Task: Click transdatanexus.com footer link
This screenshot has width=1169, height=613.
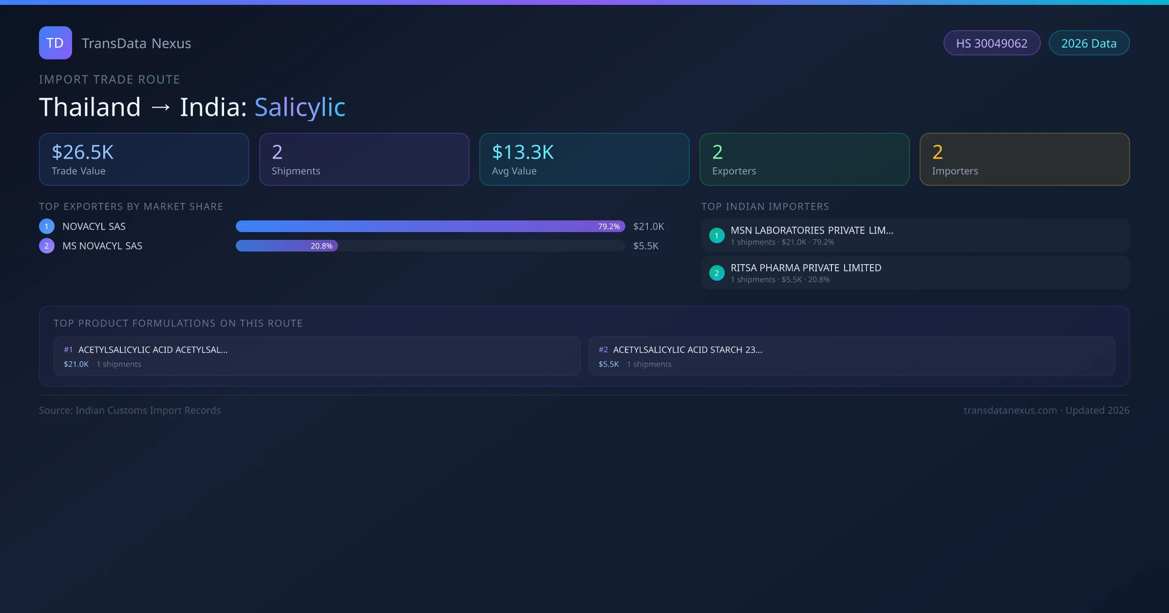Action: (x=1010, y=410)
